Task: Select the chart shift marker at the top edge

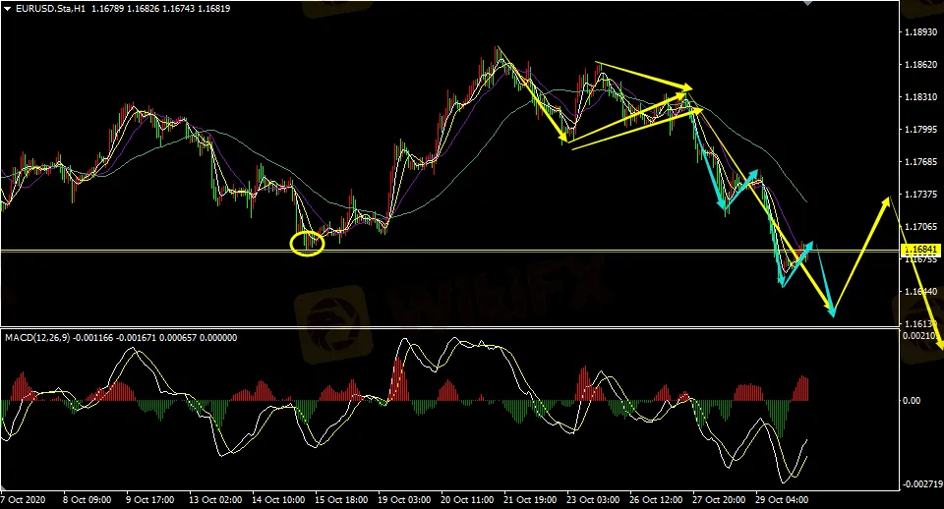Action: 808,3
